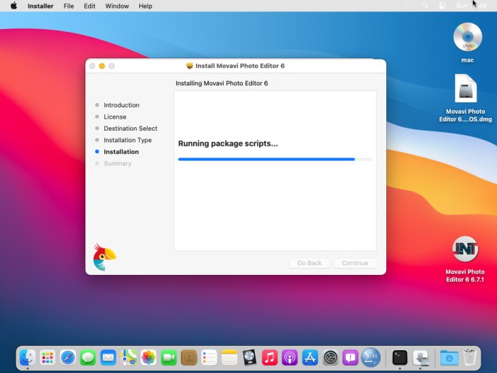
Task: Select the Movavi Photo Editor dmg file
Action: (466, 88)
